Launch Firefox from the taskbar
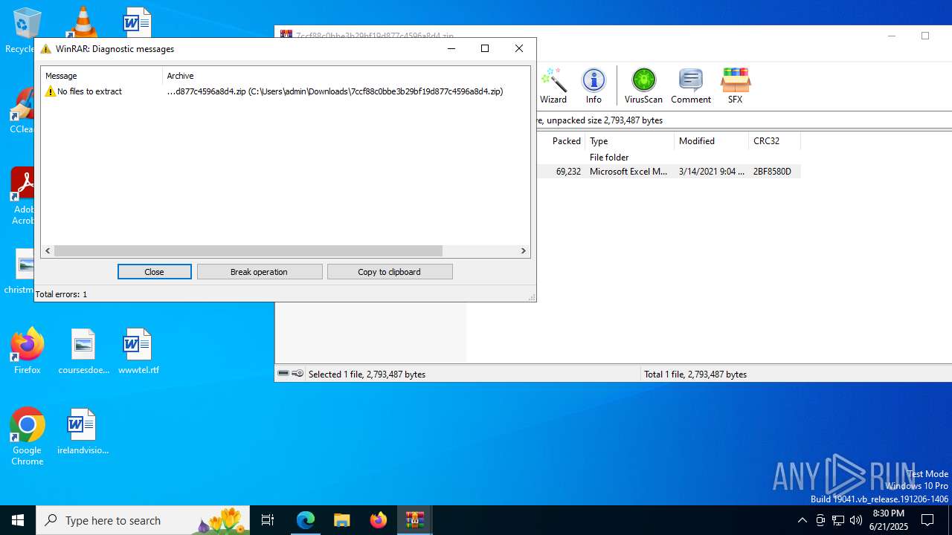 (x=378, y=520)
